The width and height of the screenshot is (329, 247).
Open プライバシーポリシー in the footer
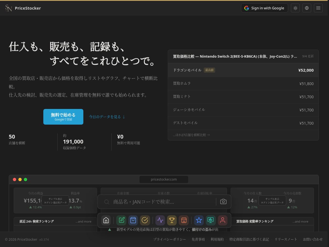click(x=170, y=239)
